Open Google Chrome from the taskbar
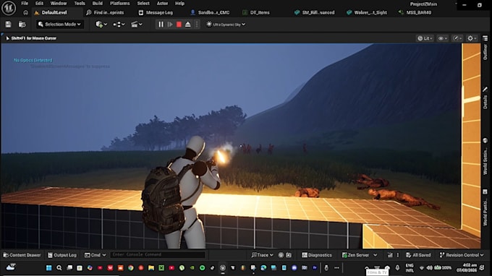Screen dimensions: 492x276 pyautogui.click(x=130, y=268)
